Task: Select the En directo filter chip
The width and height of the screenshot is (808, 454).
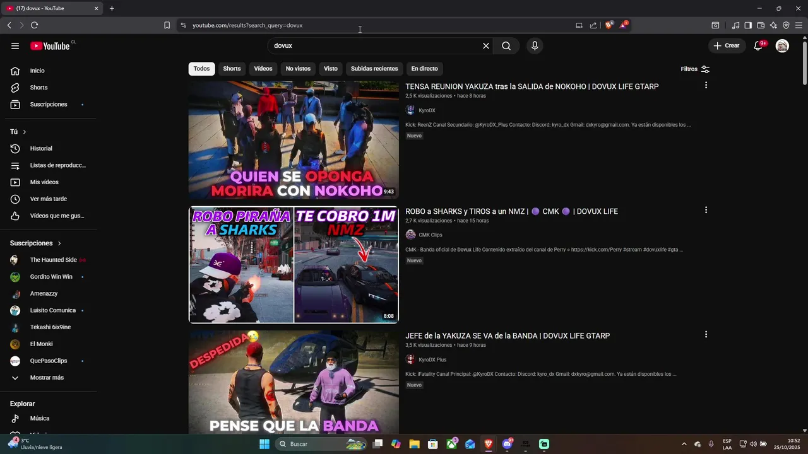Action: click(x=424, y=69)
